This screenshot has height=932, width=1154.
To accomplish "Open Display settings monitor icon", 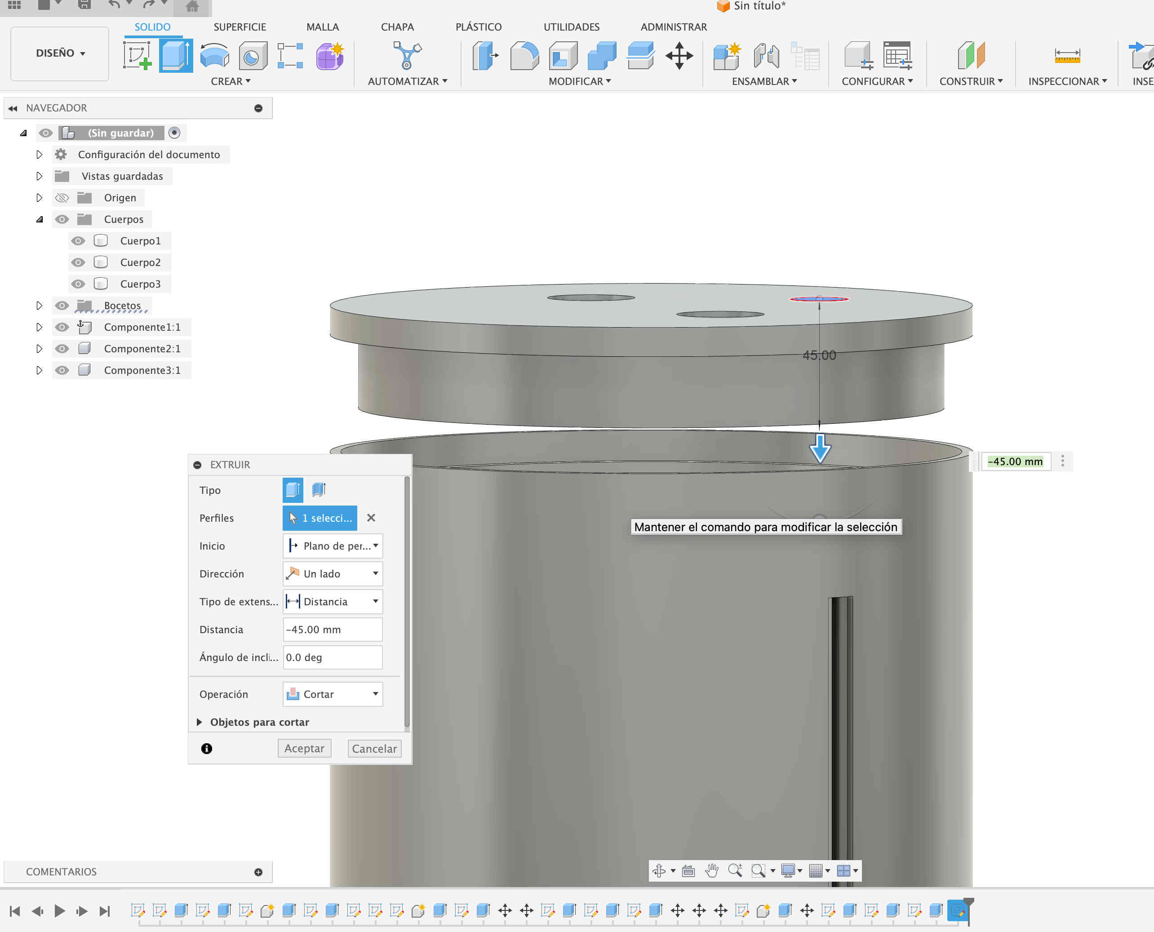I will tap(788, 870).
